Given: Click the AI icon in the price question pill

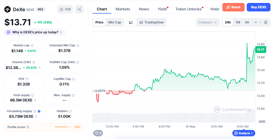Looking at the screenshot, I should click(x=8, y=32).
